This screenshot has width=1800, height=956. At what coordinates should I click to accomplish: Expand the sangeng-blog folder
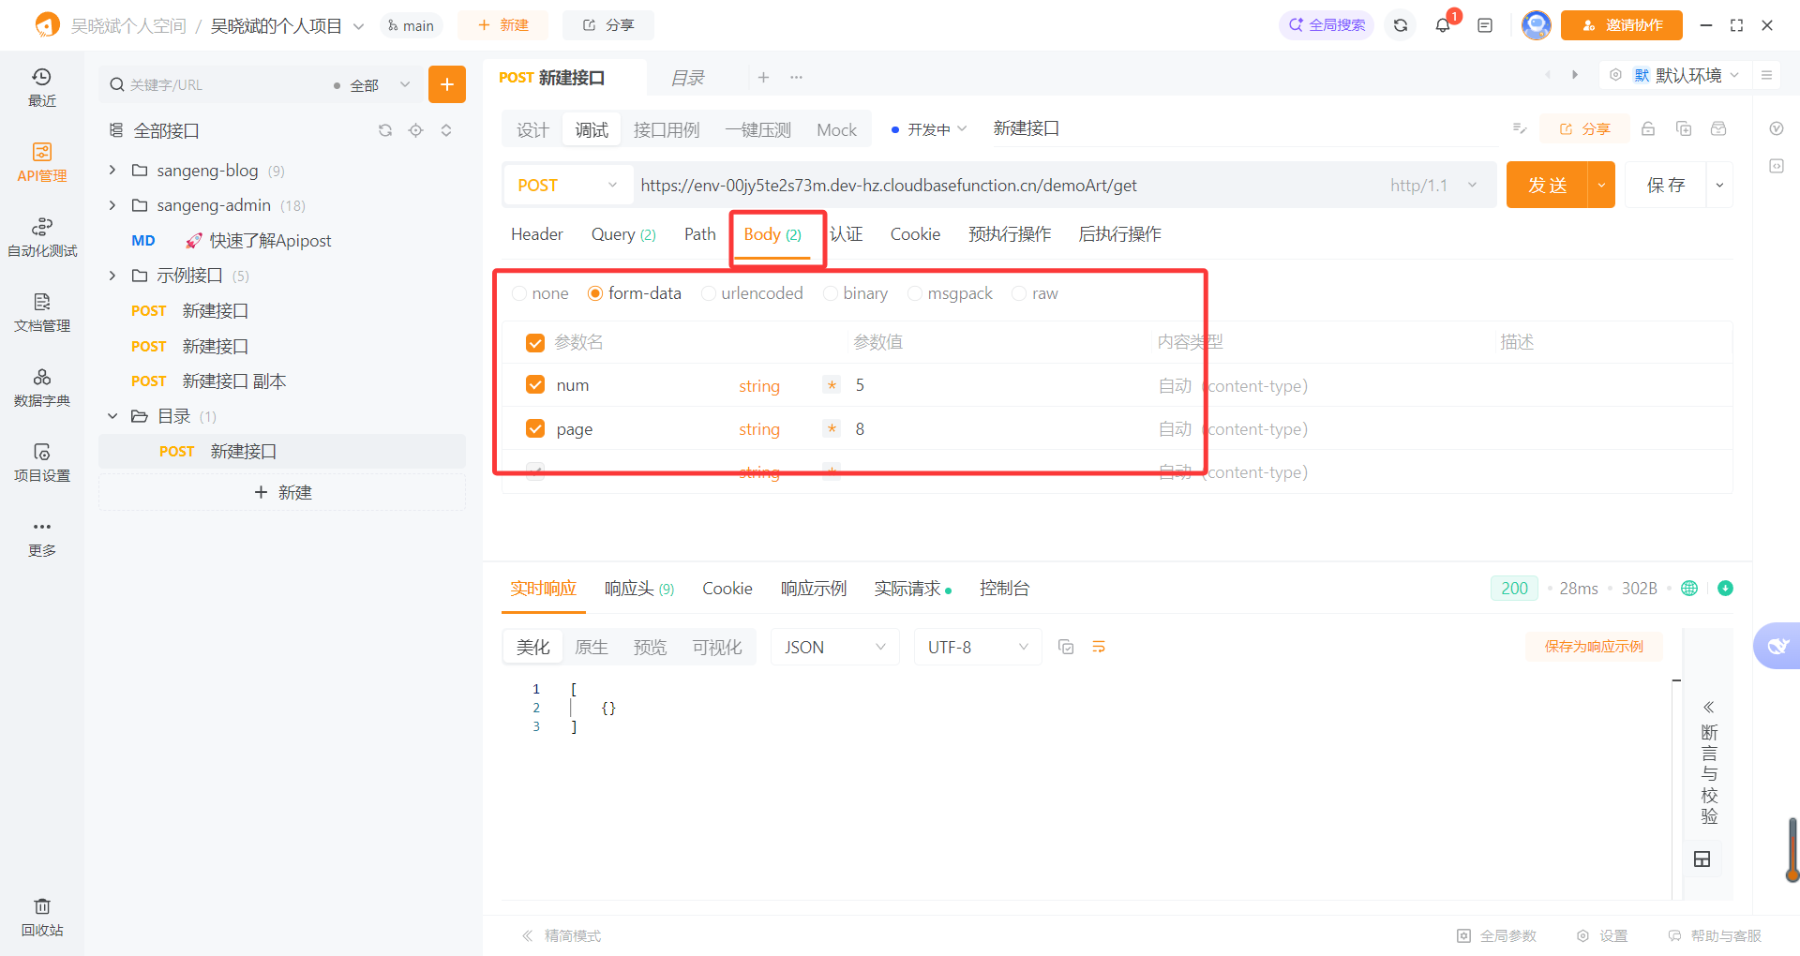point(112,171)
